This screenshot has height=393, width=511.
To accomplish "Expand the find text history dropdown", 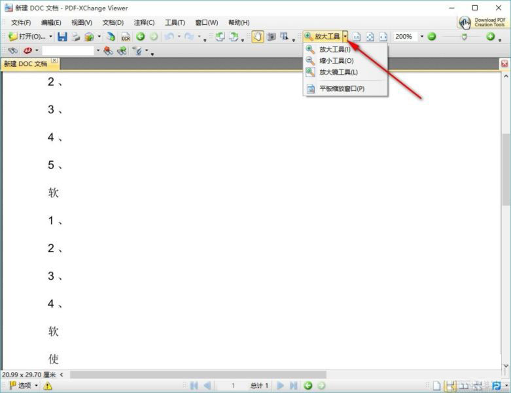I will pos(97,50).
